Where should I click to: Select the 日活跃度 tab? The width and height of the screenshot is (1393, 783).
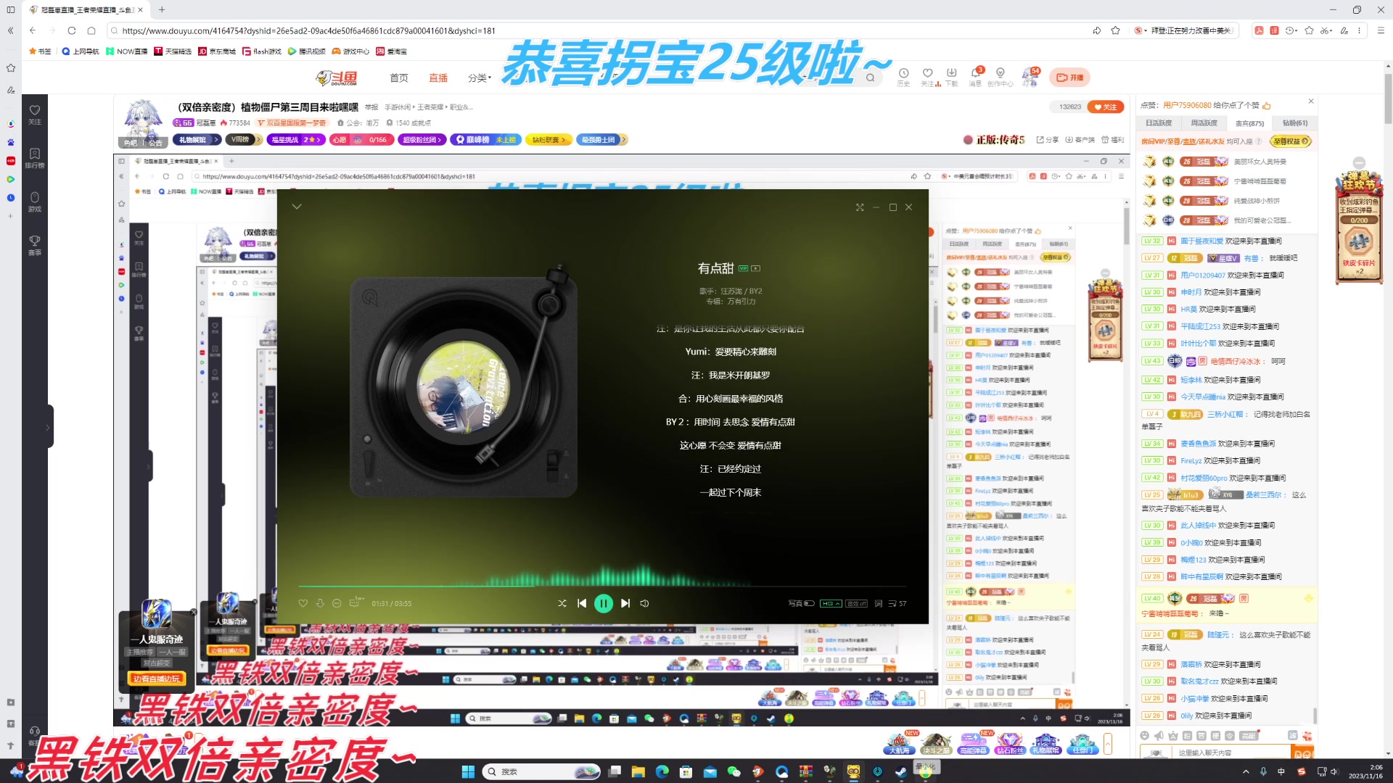[x=1159, y=123]
